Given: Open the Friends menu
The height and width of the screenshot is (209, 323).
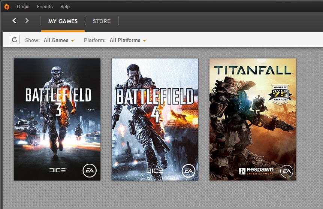Looking at the screenshot, I should 45,7.
